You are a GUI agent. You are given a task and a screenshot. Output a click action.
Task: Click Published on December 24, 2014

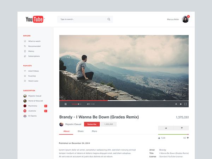[74, 143]
